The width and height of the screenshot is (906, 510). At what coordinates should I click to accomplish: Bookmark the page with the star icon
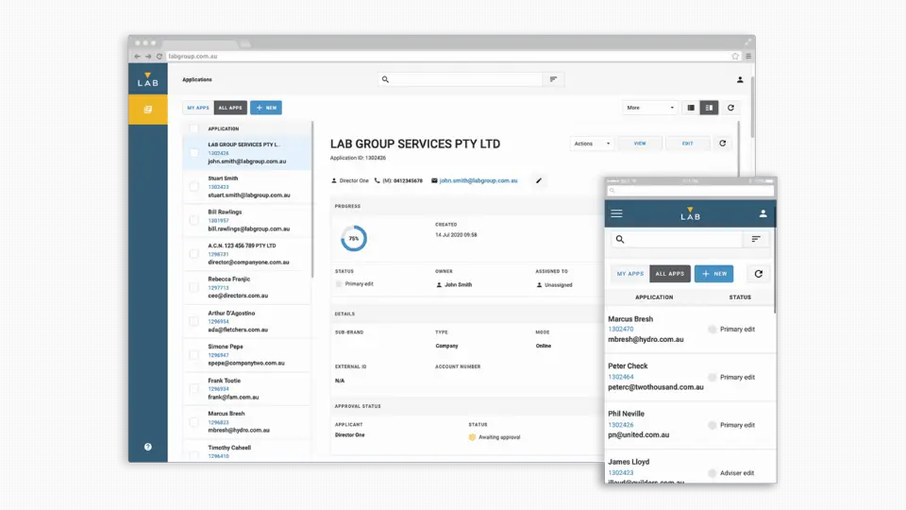tap(735, 56)
